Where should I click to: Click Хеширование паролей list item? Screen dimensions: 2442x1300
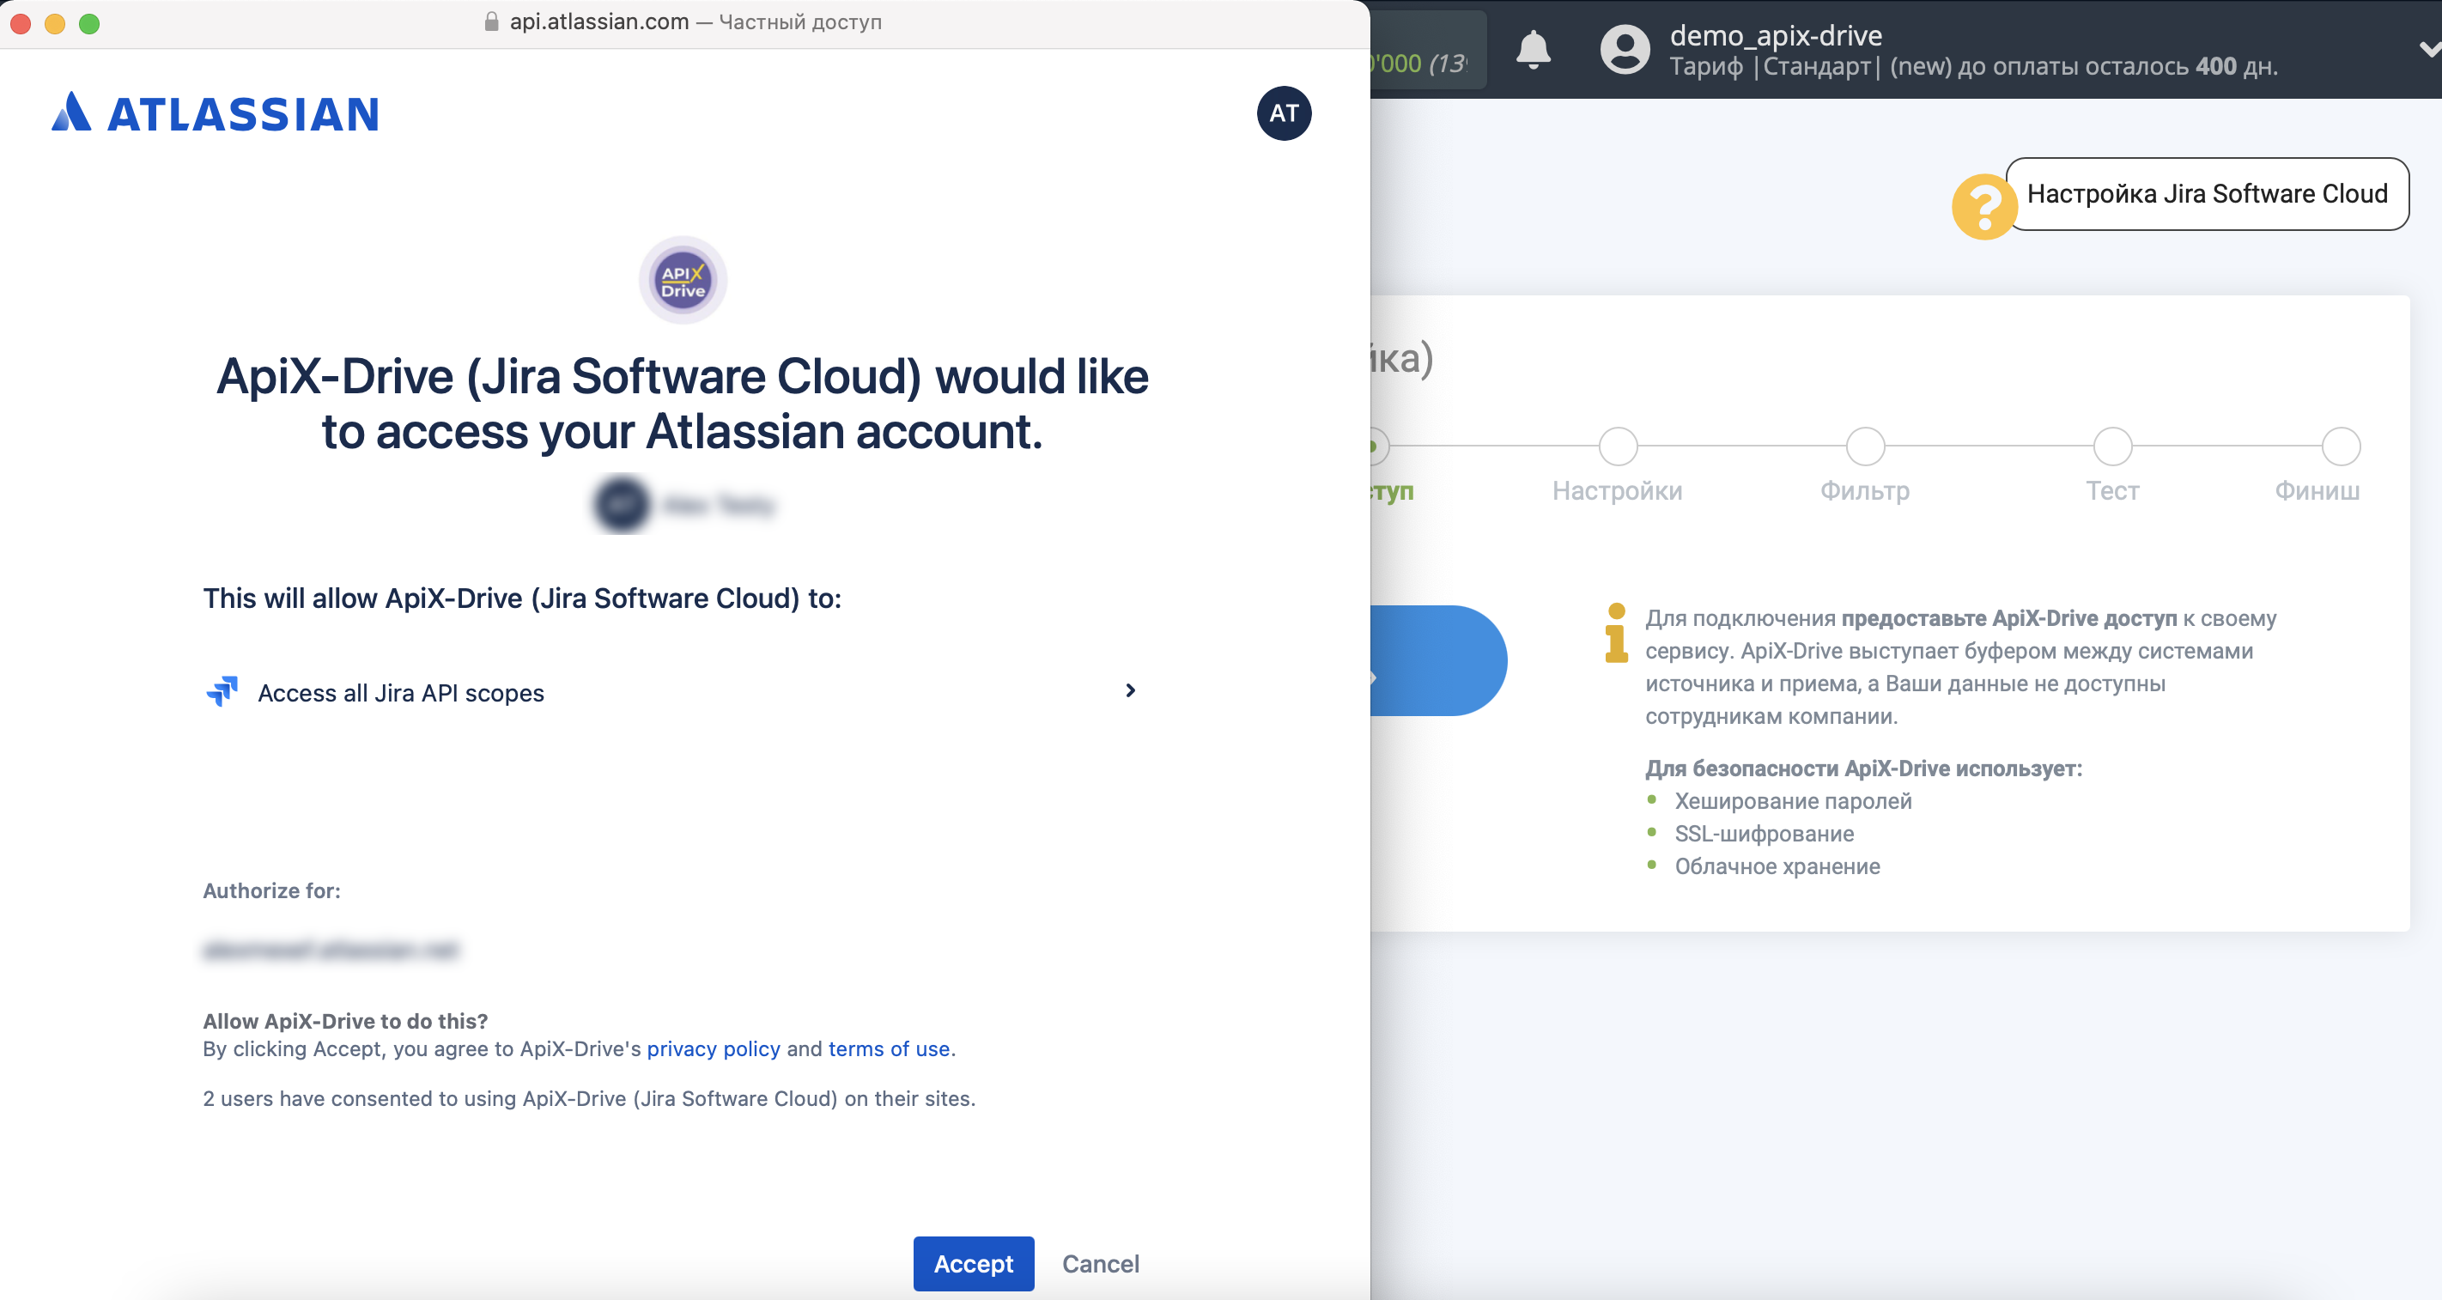pyautogui.click(x=1793, y=801)
